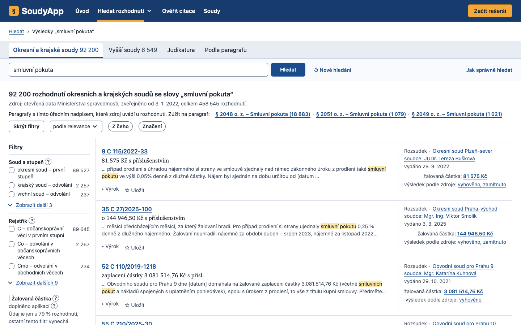Click the 'Hledat' breadcrumb link

coord(16,31)
